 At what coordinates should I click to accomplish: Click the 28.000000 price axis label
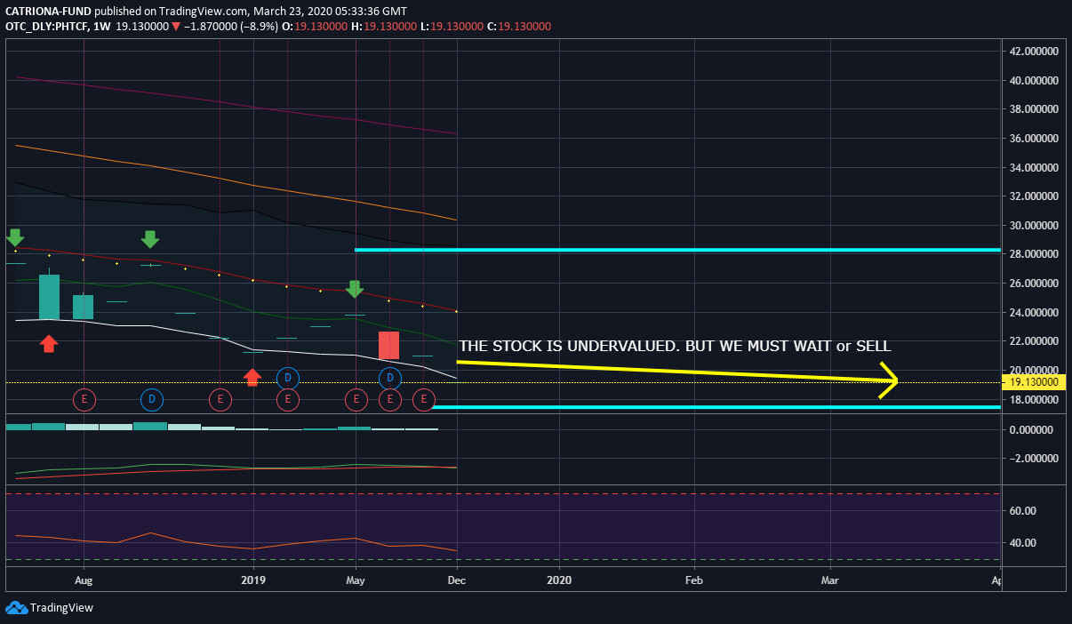click(x=1034, y=254)
